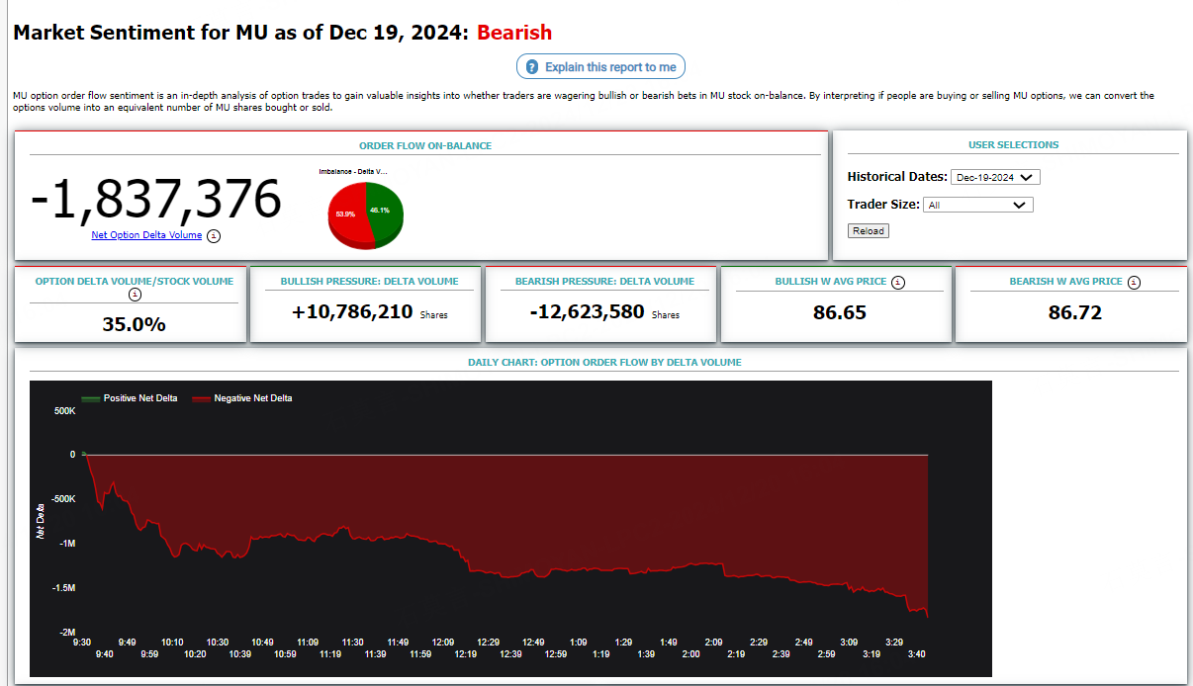Click the Bearish sentiment label in title
This screenshot has width=1193, height=686.
click(514, 33)
